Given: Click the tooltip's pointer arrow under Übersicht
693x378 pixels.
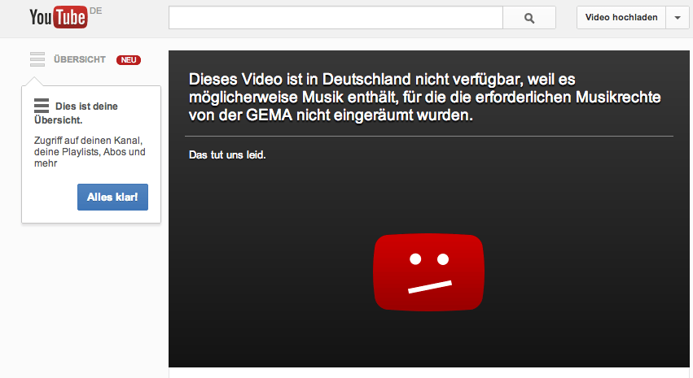Looking at the screenshot, I should (34, 81).
